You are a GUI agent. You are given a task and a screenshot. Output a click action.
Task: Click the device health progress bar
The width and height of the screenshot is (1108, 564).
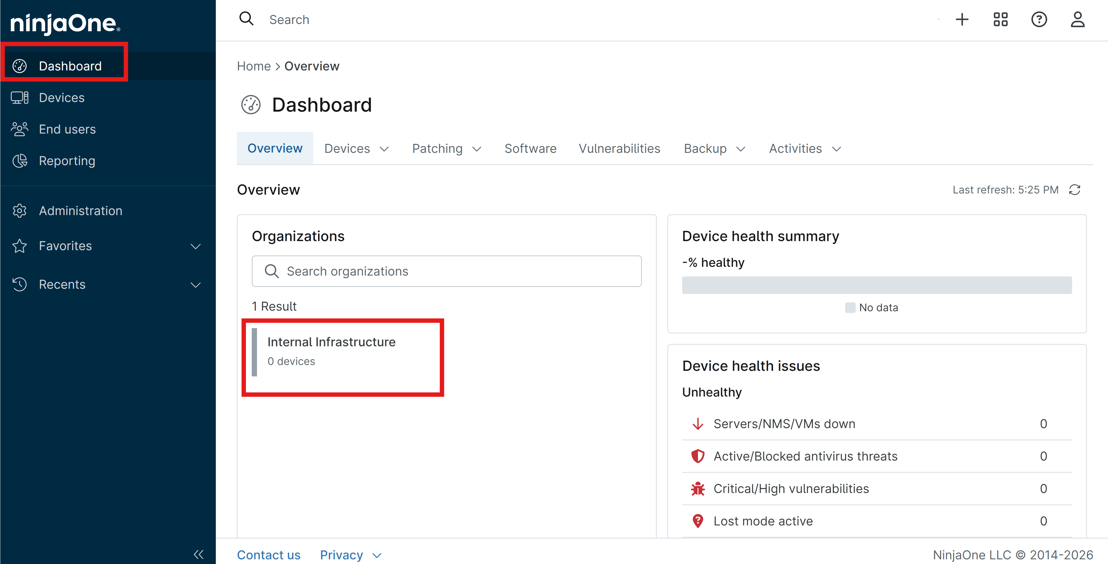click(877, 285)
